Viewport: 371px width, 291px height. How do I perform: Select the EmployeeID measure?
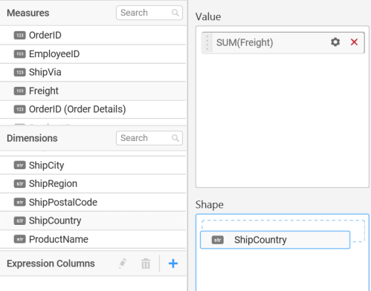pyautogui.click(x=93, y=54)
